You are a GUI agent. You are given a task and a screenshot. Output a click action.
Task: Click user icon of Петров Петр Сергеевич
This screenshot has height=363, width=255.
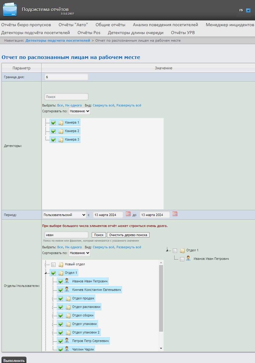point(67,341)
